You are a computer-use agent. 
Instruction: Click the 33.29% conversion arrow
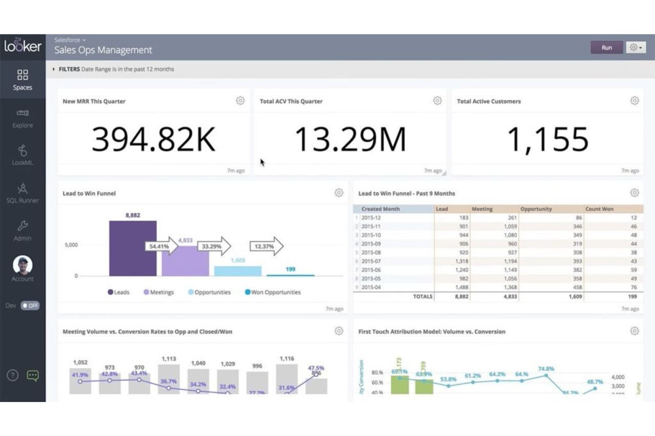tap(214, 246)
